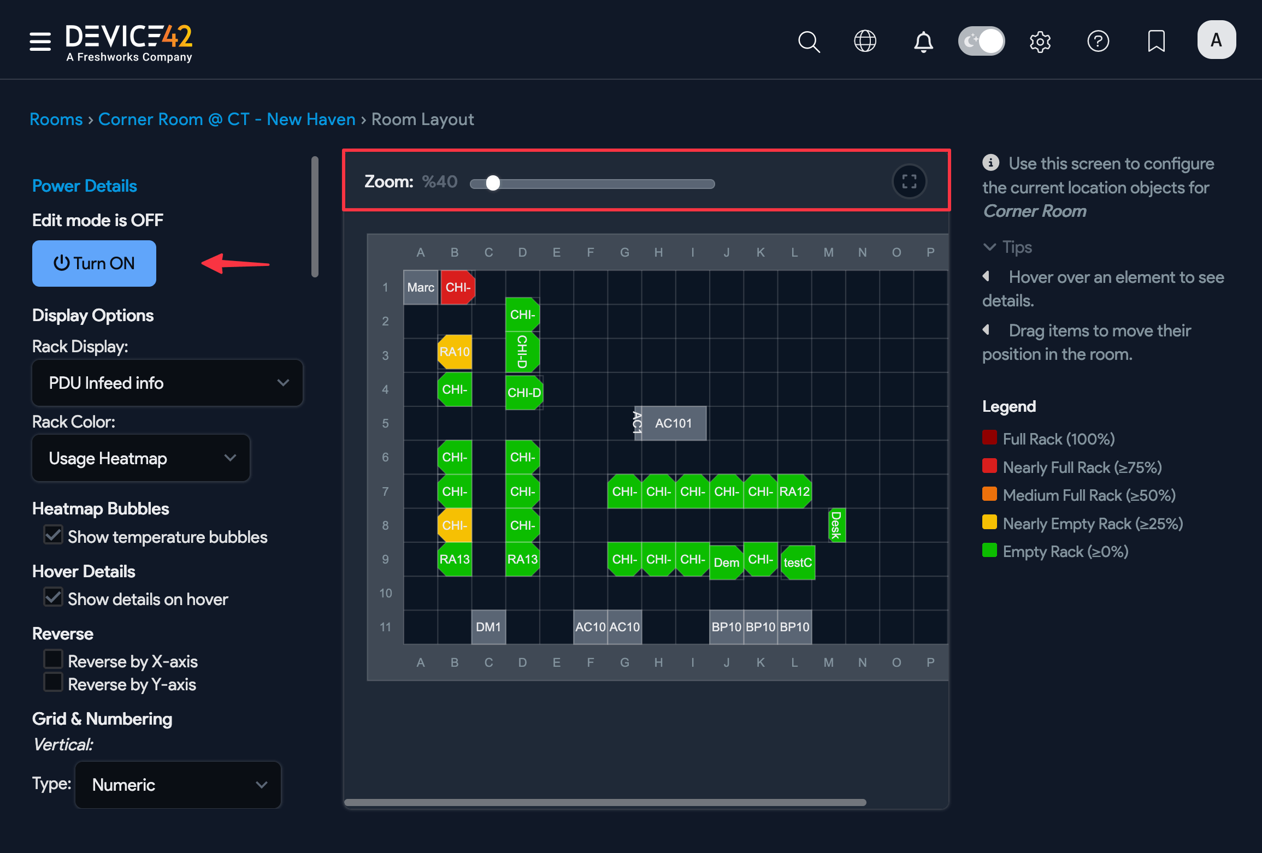Open the bookmarks icon
Image resolution: width=1262 pixels, height=853 pixels.
pos(1156,42)
